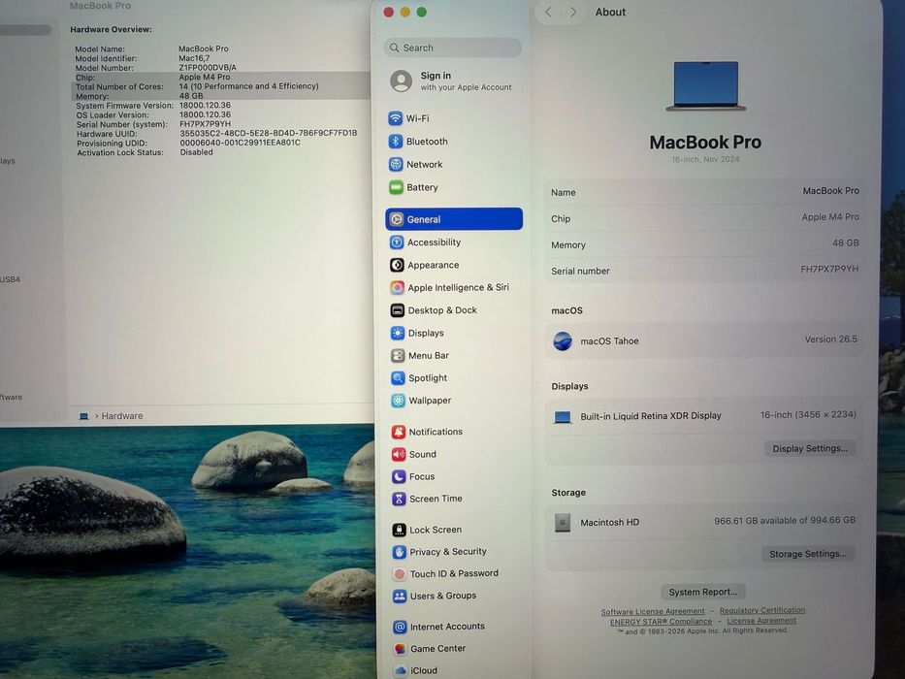Open Lock Screen icon
905x679 pixels.
[400, 530]
